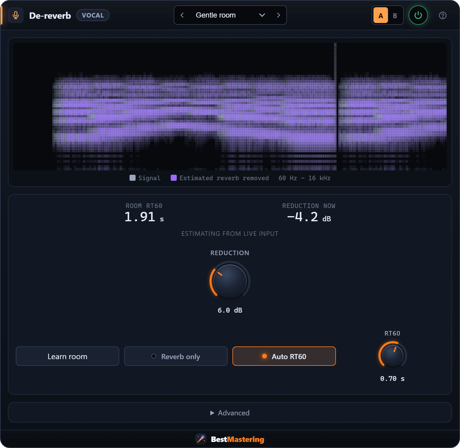
Task: Disable the Auto RT60 toggle
Action: pos(284,356)
